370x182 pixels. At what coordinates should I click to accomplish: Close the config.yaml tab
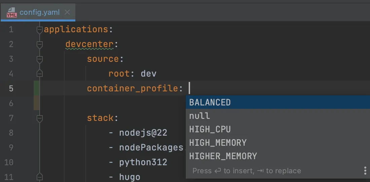click(x=67, y=12)
